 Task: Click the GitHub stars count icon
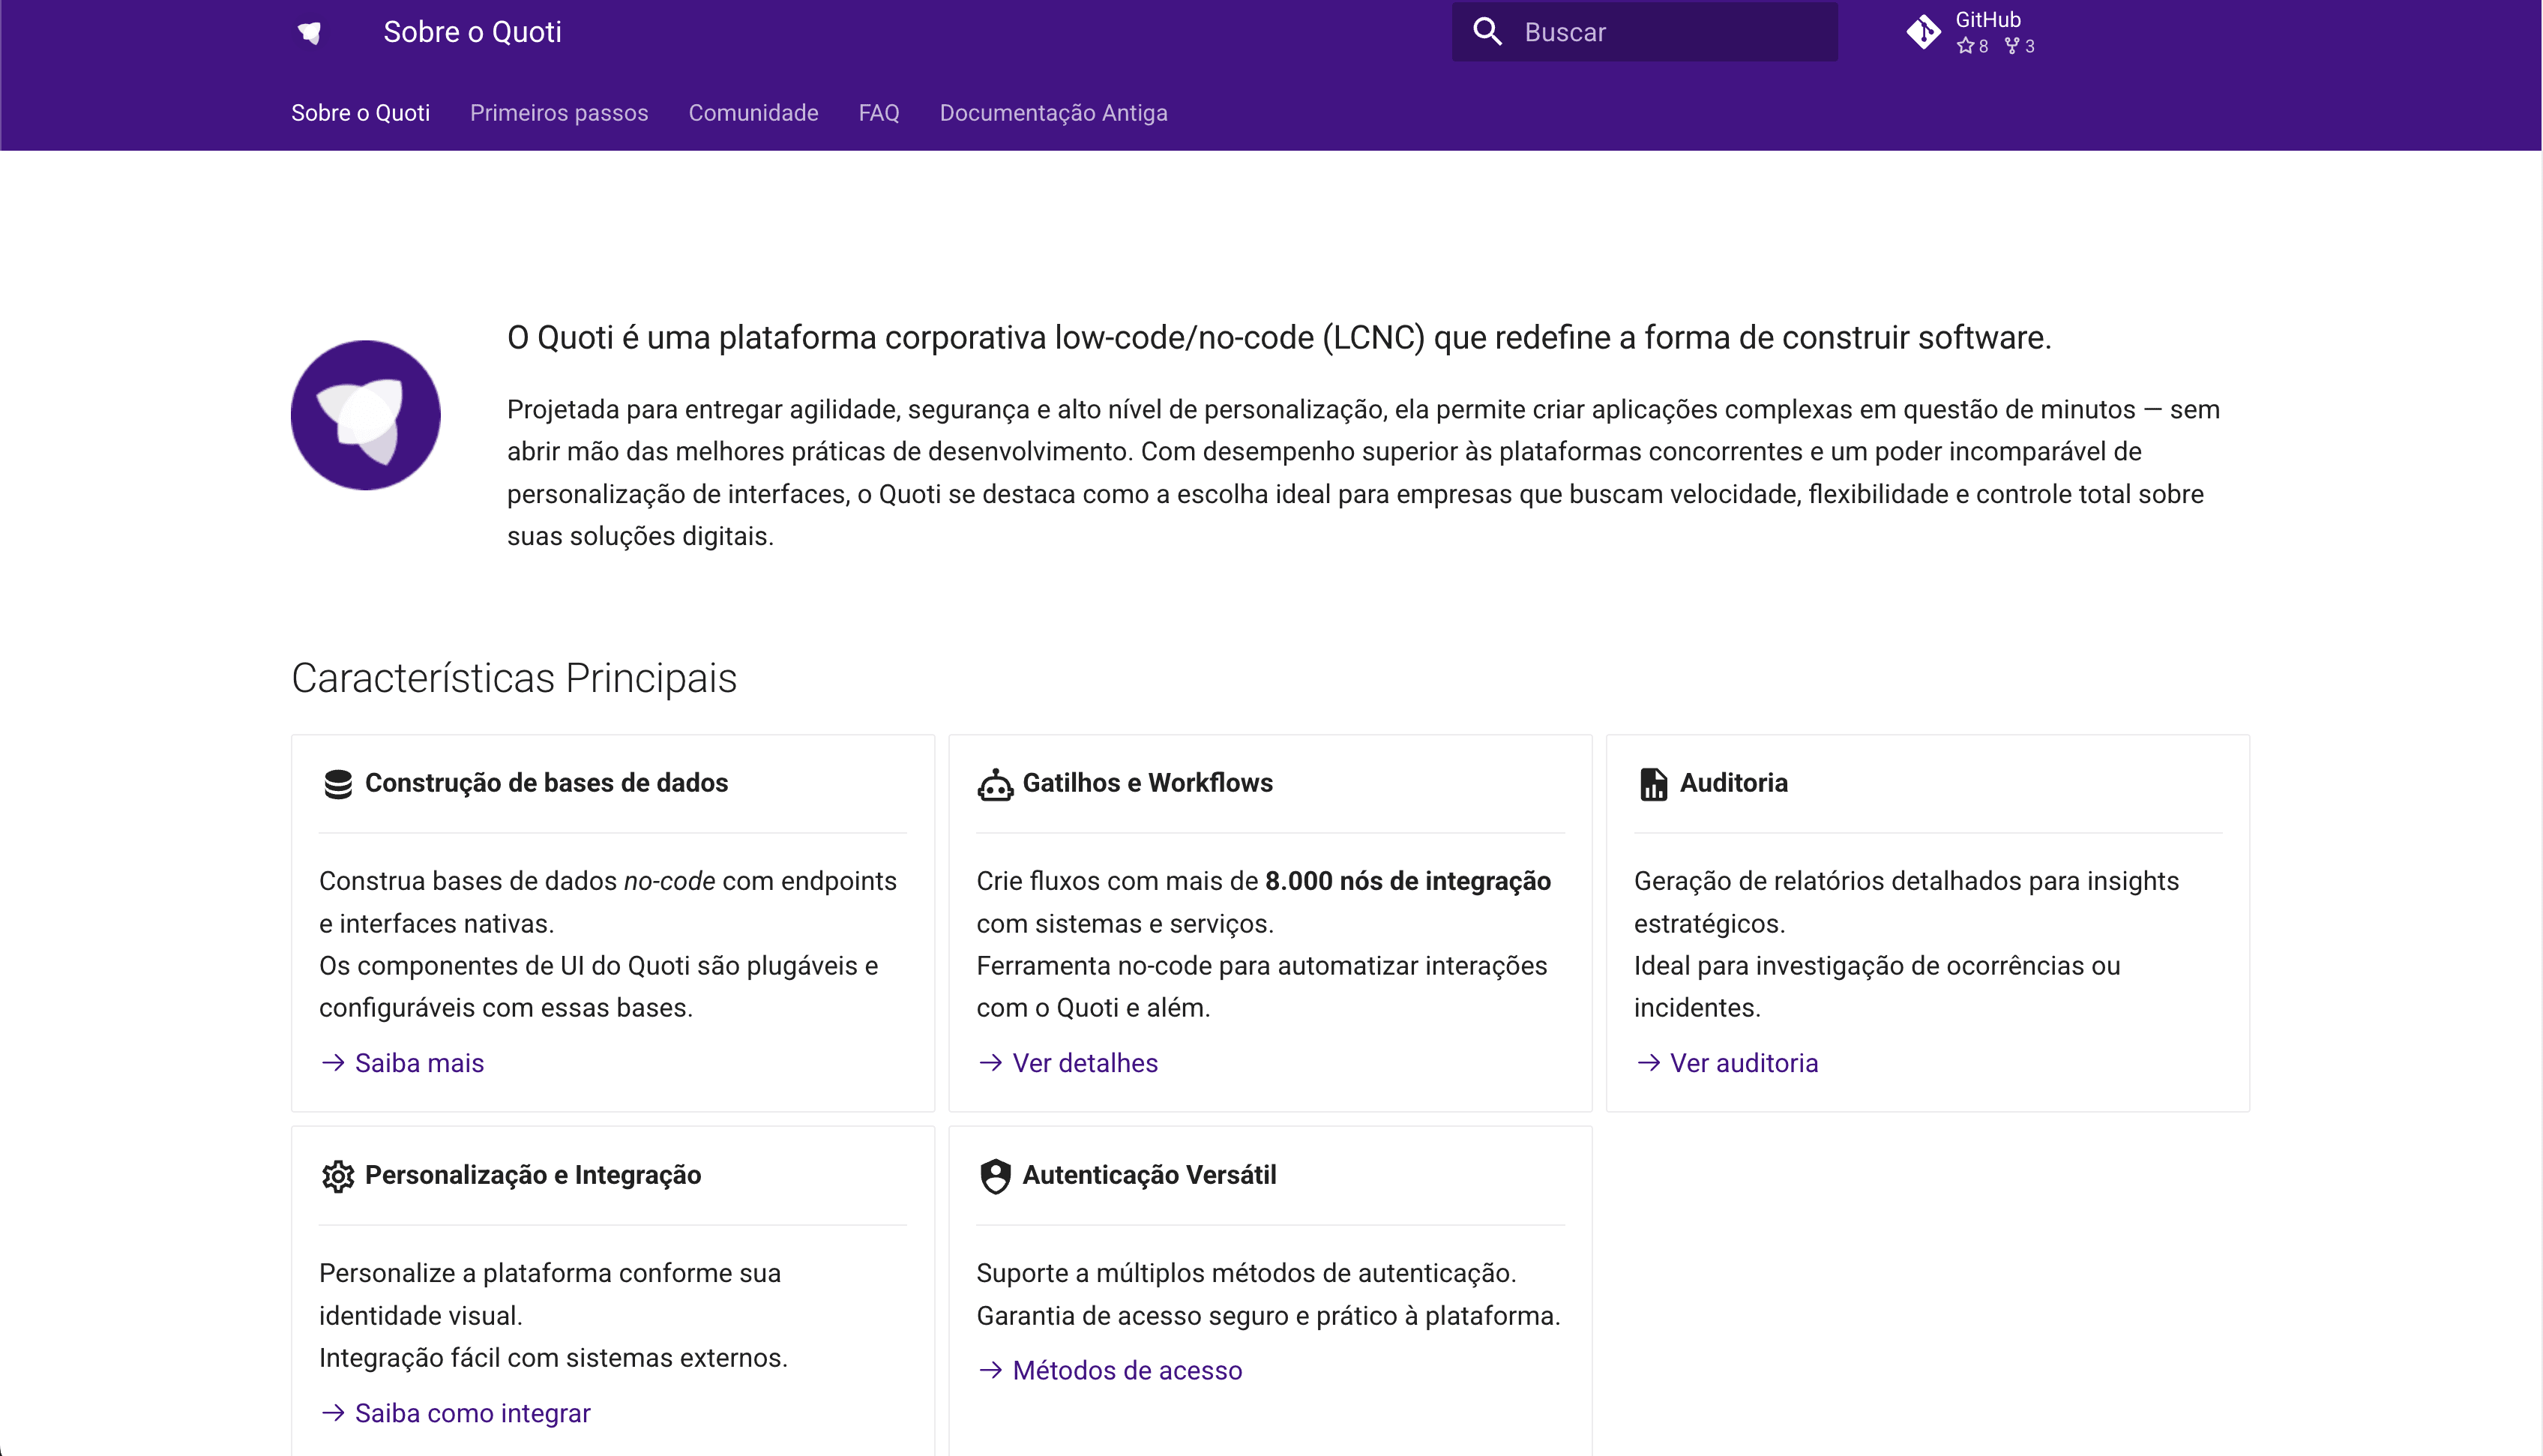tap(1965, 46)
